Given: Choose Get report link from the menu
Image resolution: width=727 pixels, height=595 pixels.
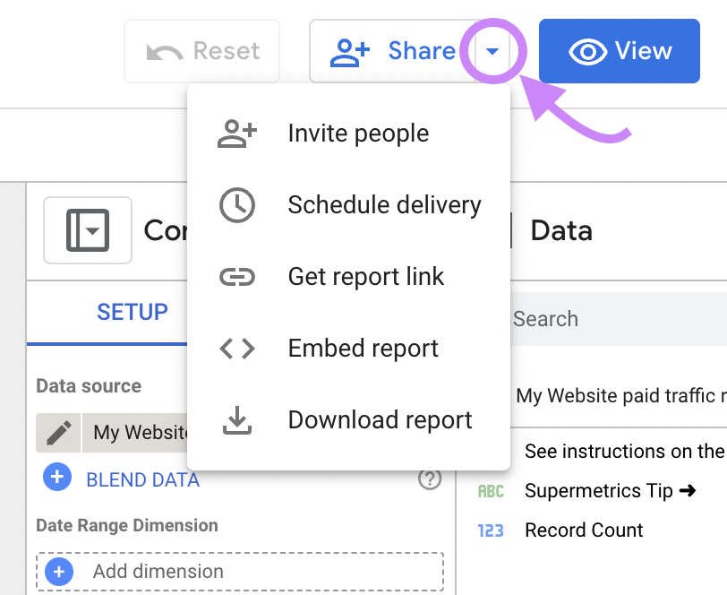Looking at the screenshot, I should point(365,276).
